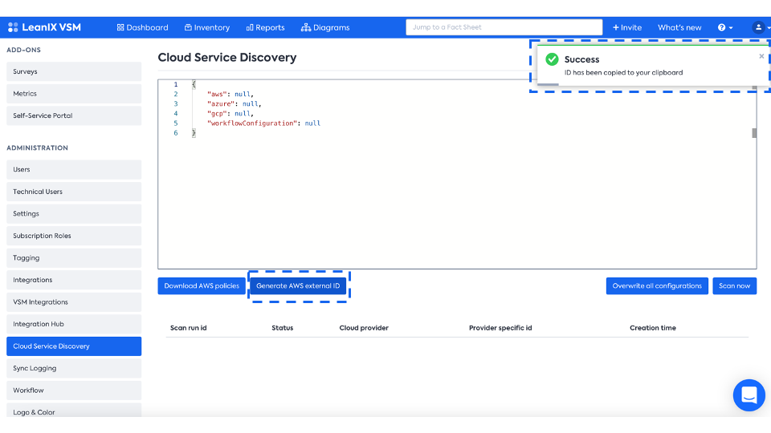Open Integration Hub page
This screenshot has width=771, height=433.
tap(74, 324)
